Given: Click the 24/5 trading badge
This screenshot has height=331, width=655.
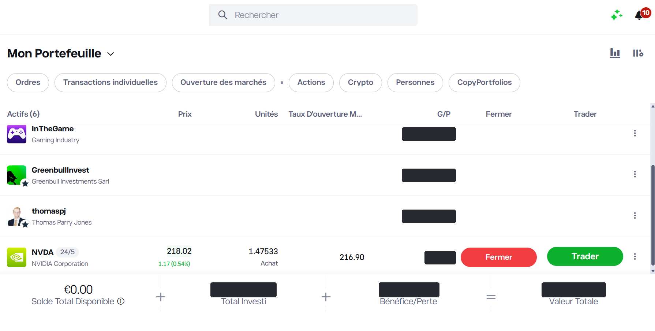Looking at the screenshot, I should pos(67,252).
